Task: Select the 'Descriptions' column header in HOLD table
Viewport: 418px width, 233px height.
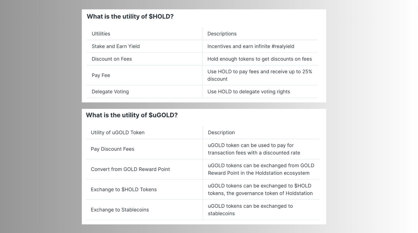Action: [222, 34]
